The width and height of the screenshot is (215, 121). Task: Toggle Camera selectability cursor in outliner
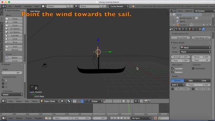tap(207, 25)
